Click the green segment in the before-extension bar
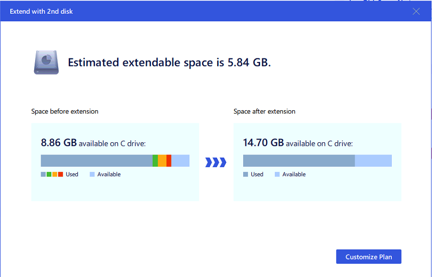Image resolution: width=432 pixels, height=277 pixels. 155,161
